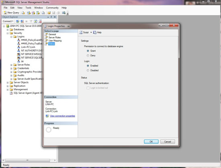Image resolution: width=221 pixels, height=168 pixels.
Task: Open Object Explorer window position dropdown arrow
Action: [x=48, y=17]
